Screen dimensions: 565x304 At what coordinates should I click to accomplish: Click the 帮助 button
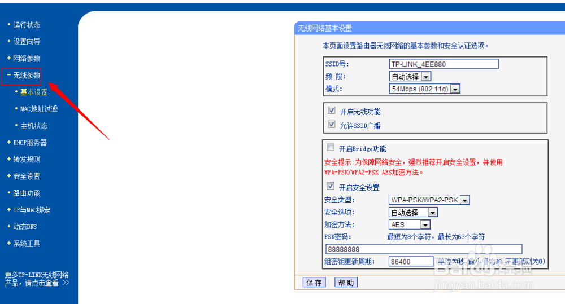[x=346, y=283]
